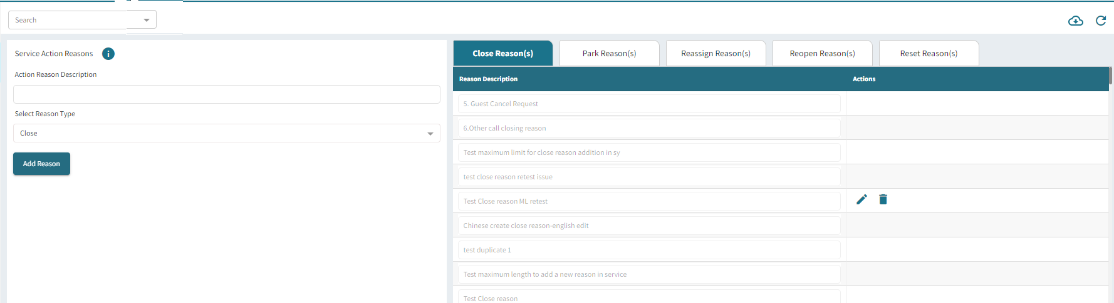
Task: Click the 'Test Close reason ML retest' field
Action: tap(648, 201)
